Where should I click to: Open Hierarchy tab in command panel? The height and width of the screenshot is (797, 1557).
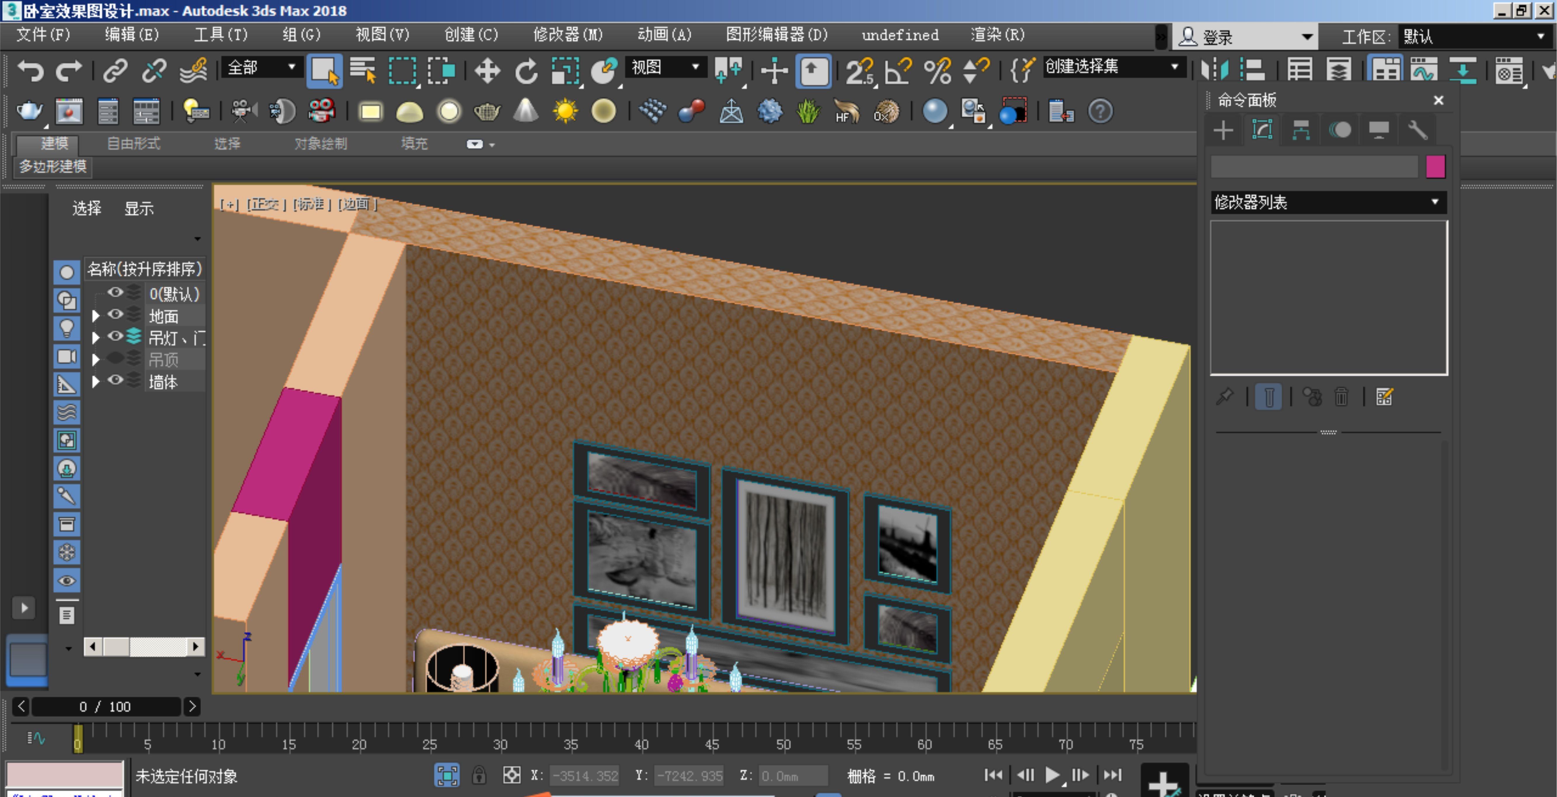pos(1301,130)
